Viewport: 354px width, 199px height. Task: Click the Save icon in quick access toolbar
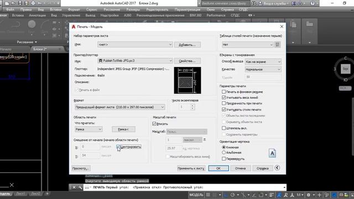pyautogui.click(x=20, y=3)
